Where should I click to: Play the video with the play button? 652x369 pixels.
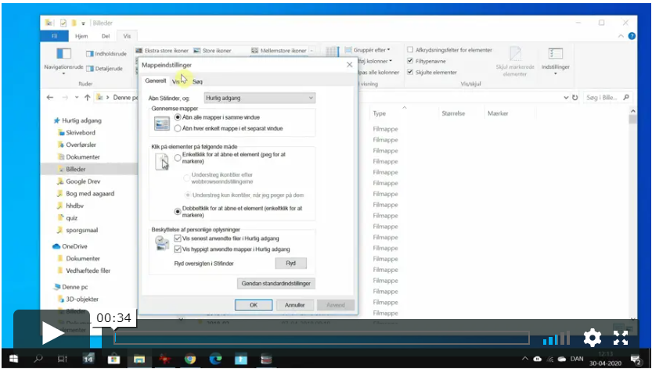point(52,333)
